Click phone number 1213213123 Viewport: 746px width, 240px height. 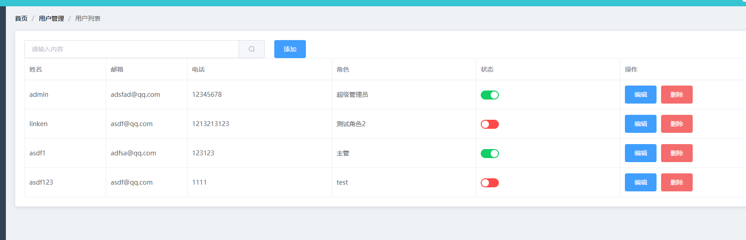[211, 124]
